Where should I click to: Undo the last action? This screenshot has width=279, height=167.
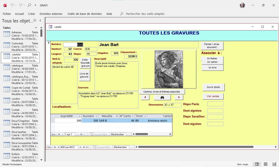click(x=12, y=5)
